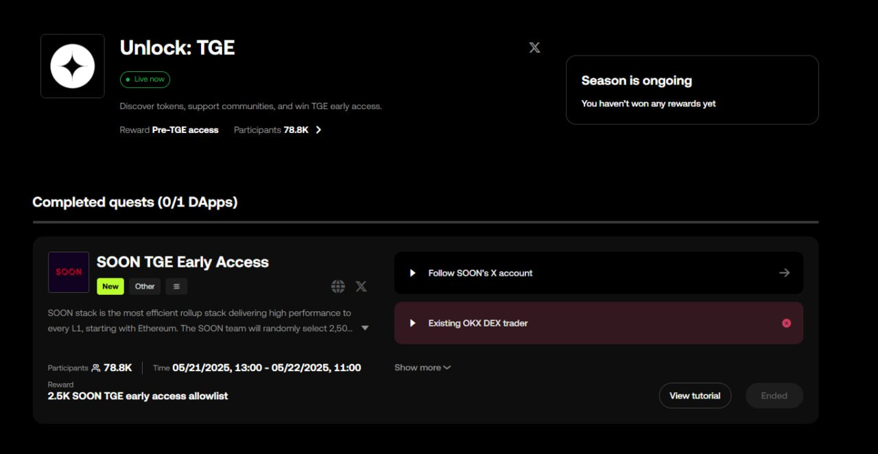Open participants list chevron next to 78.8K
This screenshot has height=454, width=878.
pos(318,130)
